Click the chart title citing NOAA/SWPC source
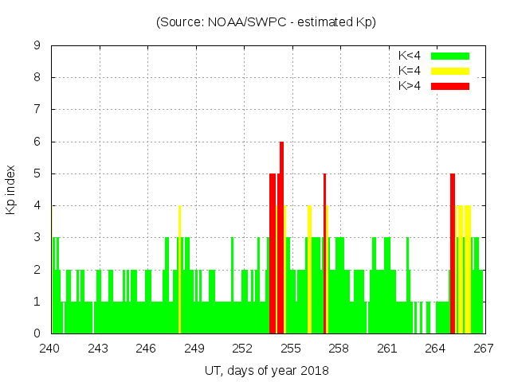The image size is (510, 382). [x=266, y=22]
